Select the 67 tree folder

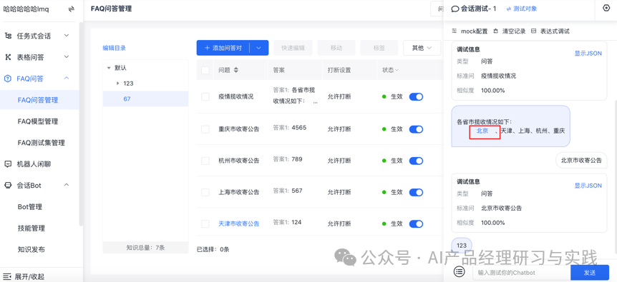[x=145, y=99]
